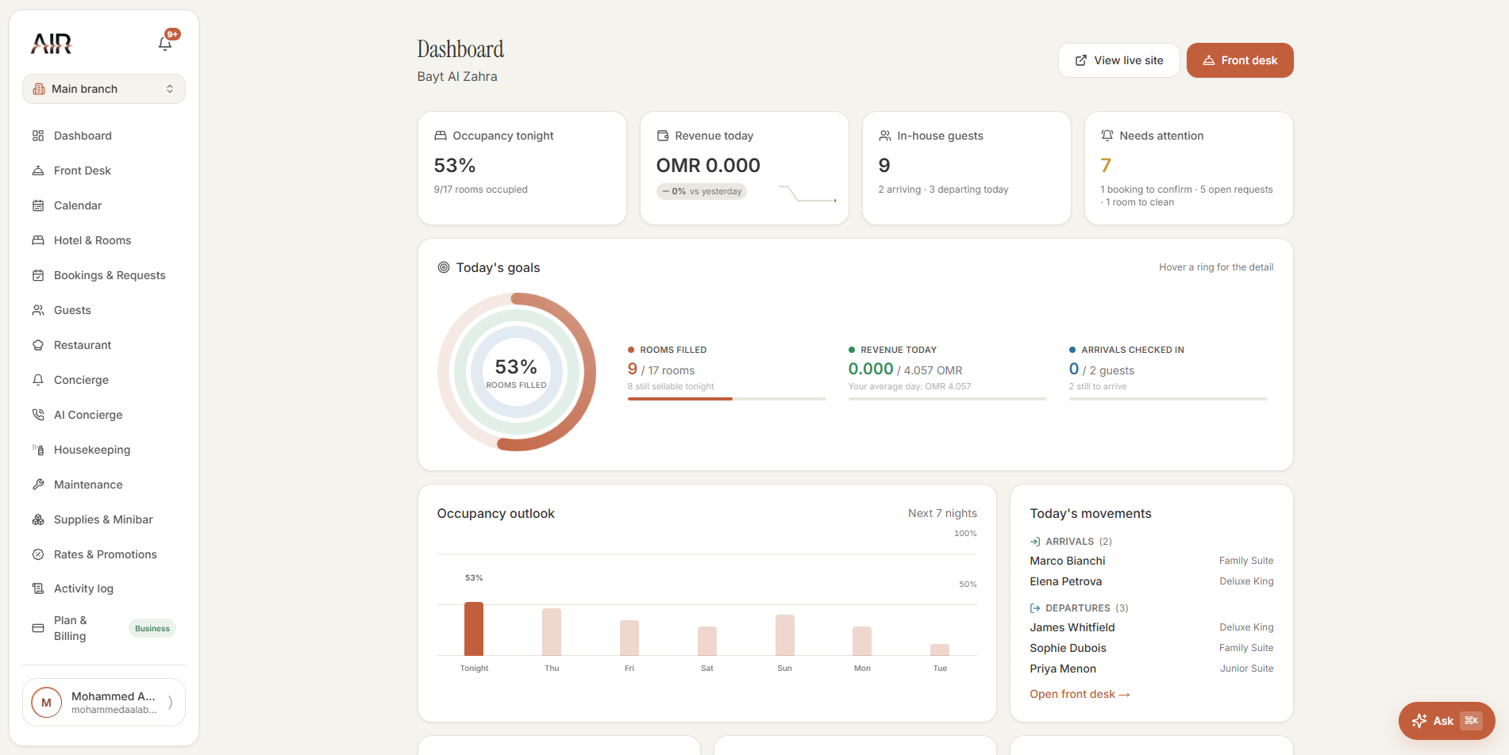Click the Business plan badge

click(152, 628)
